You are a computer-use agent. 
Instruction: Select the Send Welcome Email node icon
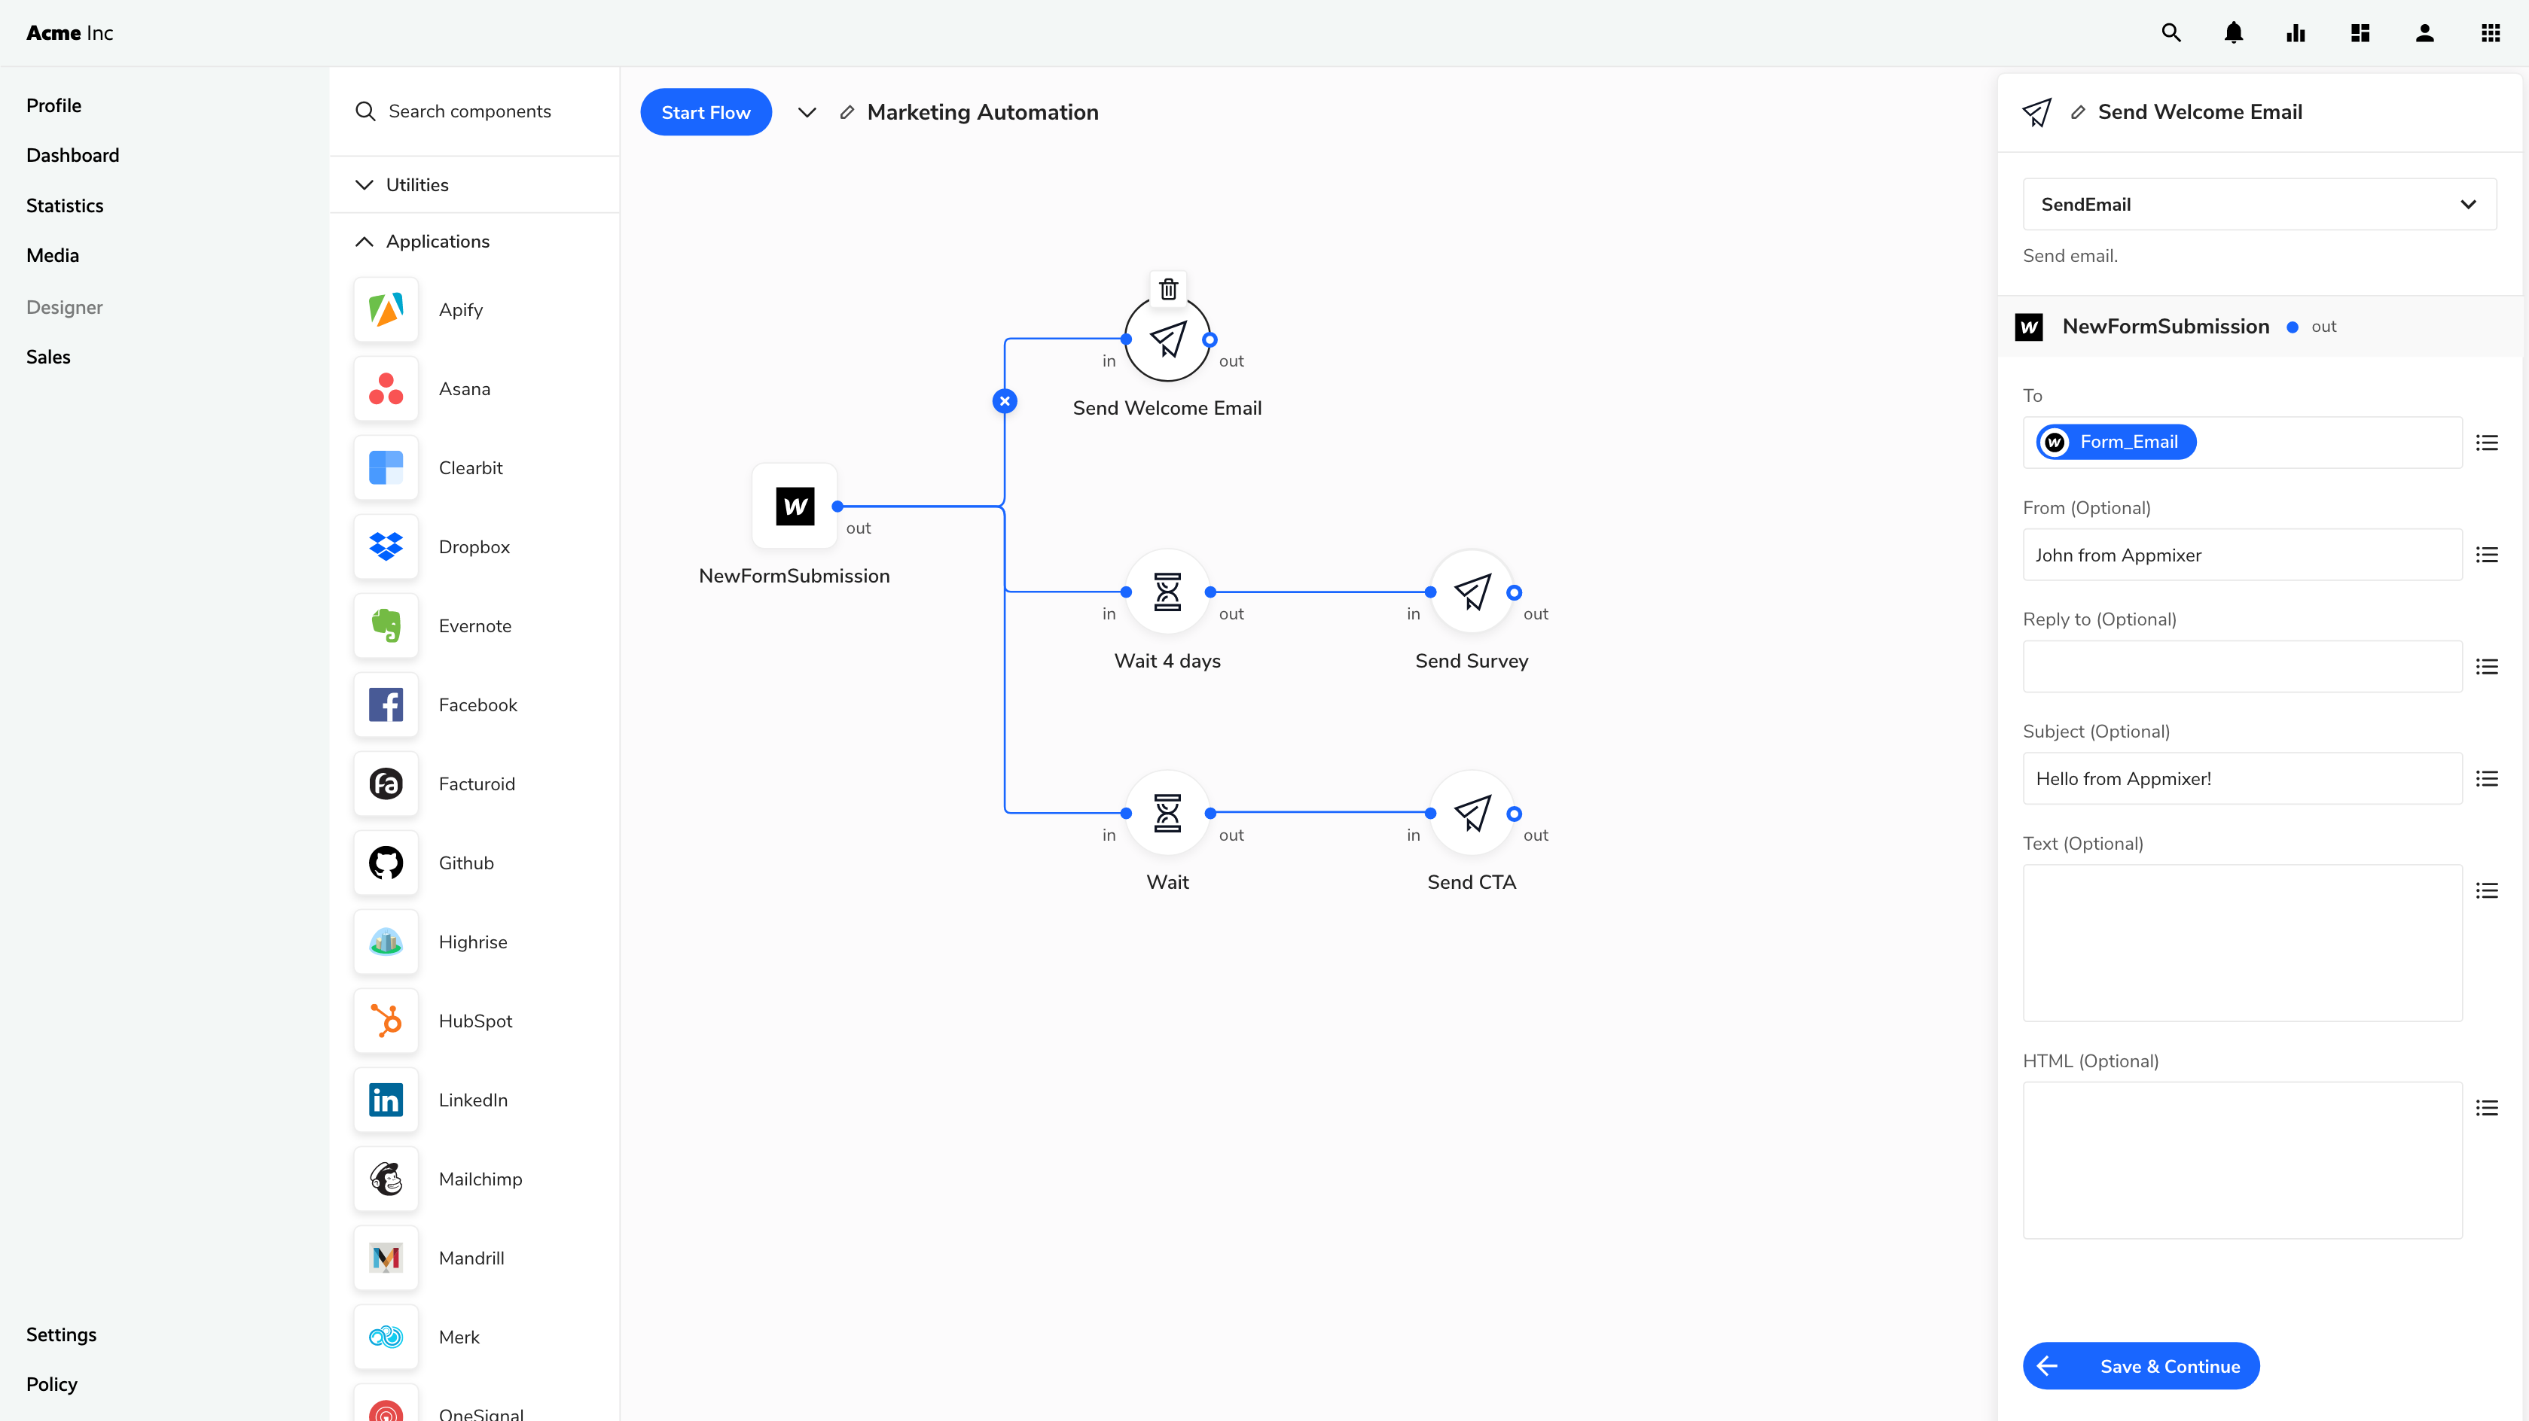pyautogui.click(x=1167, y=339)
